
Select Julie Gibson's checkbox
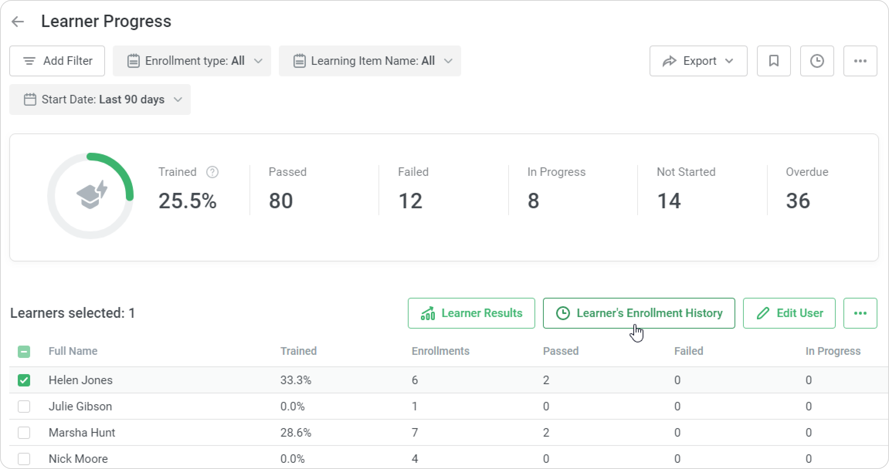click(24, 407)
